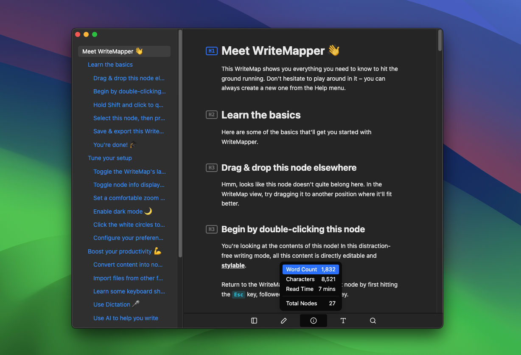
Task: Toggle the sidebar panel icon
Action: point(254,321)
